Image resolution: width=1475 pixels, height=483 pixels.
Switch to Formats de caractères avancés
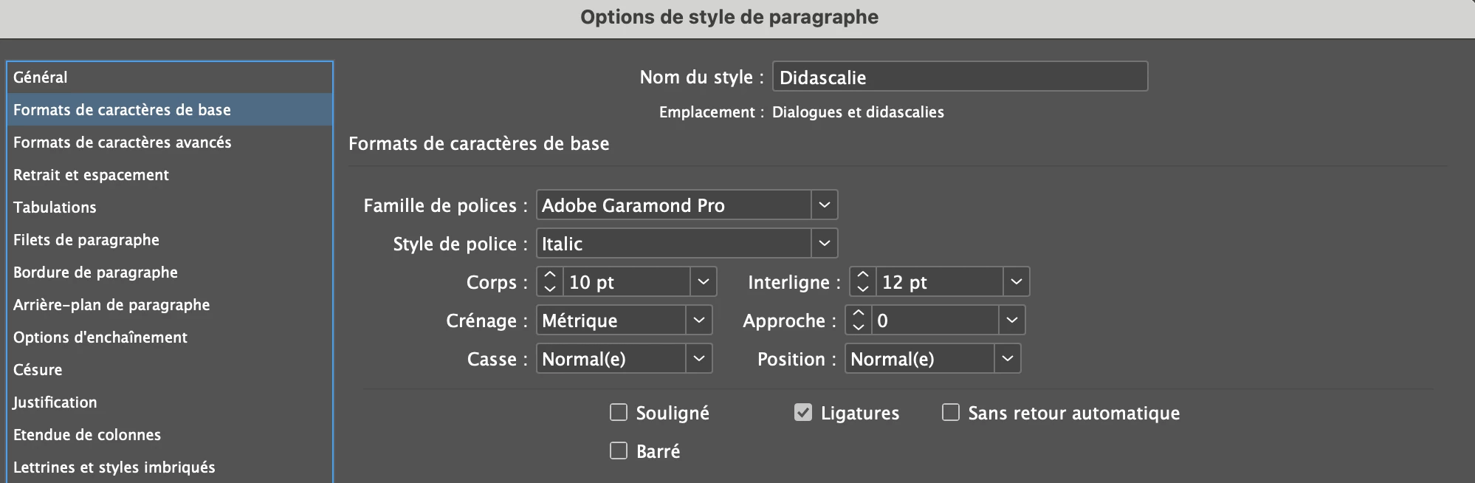(x=123, y=143)
